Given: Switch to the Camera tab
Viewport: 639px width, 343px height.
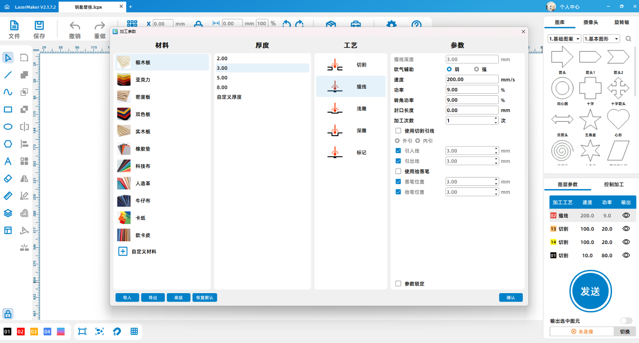Looking at the screenshot, I should (591, 22).
